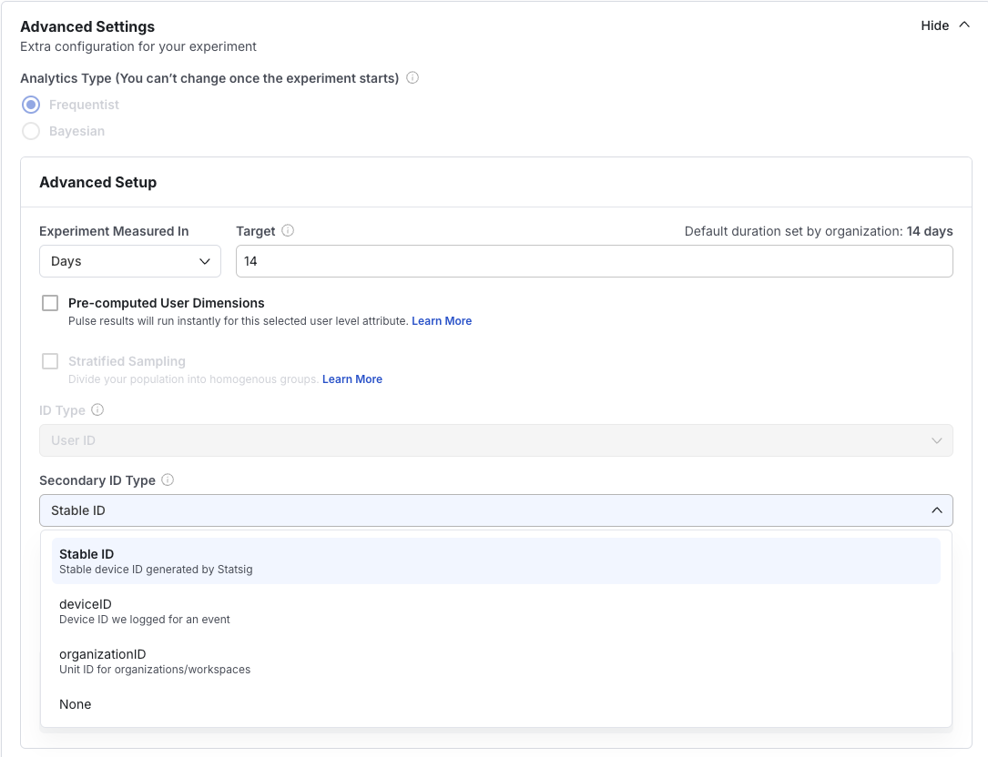Image resolution: width=988 pixels, height=757 pixels.
Task: Open the Secondary ID Type info icon
Action: tap(168, 480)
